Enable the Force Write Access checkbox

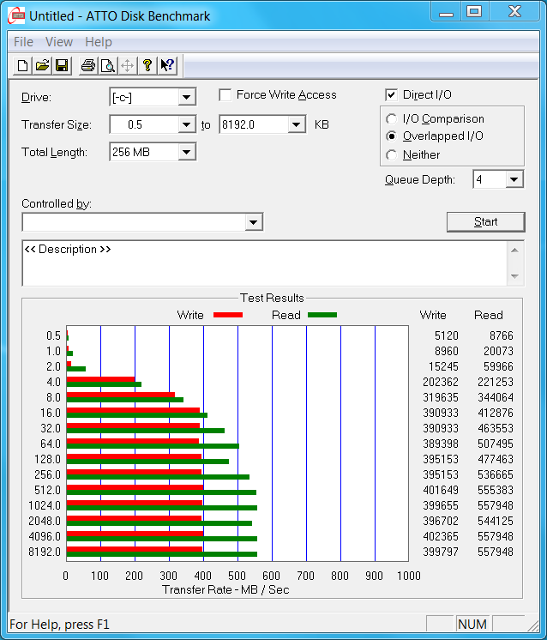[x=225, y=95]
